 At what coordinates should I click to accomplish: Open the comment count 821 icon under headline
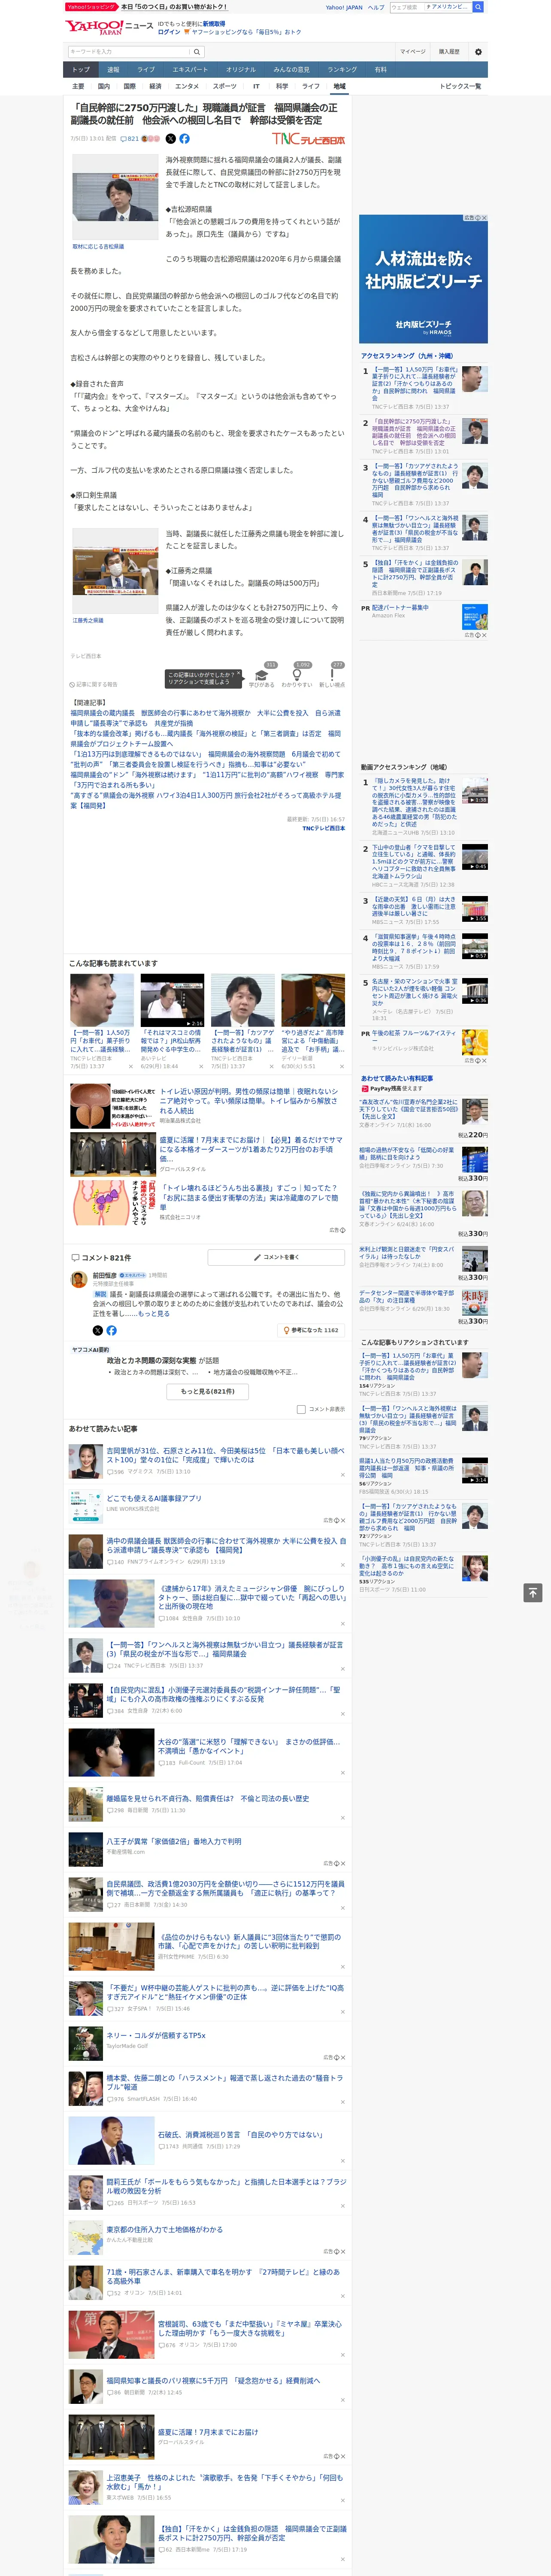[x=129, y=139]
